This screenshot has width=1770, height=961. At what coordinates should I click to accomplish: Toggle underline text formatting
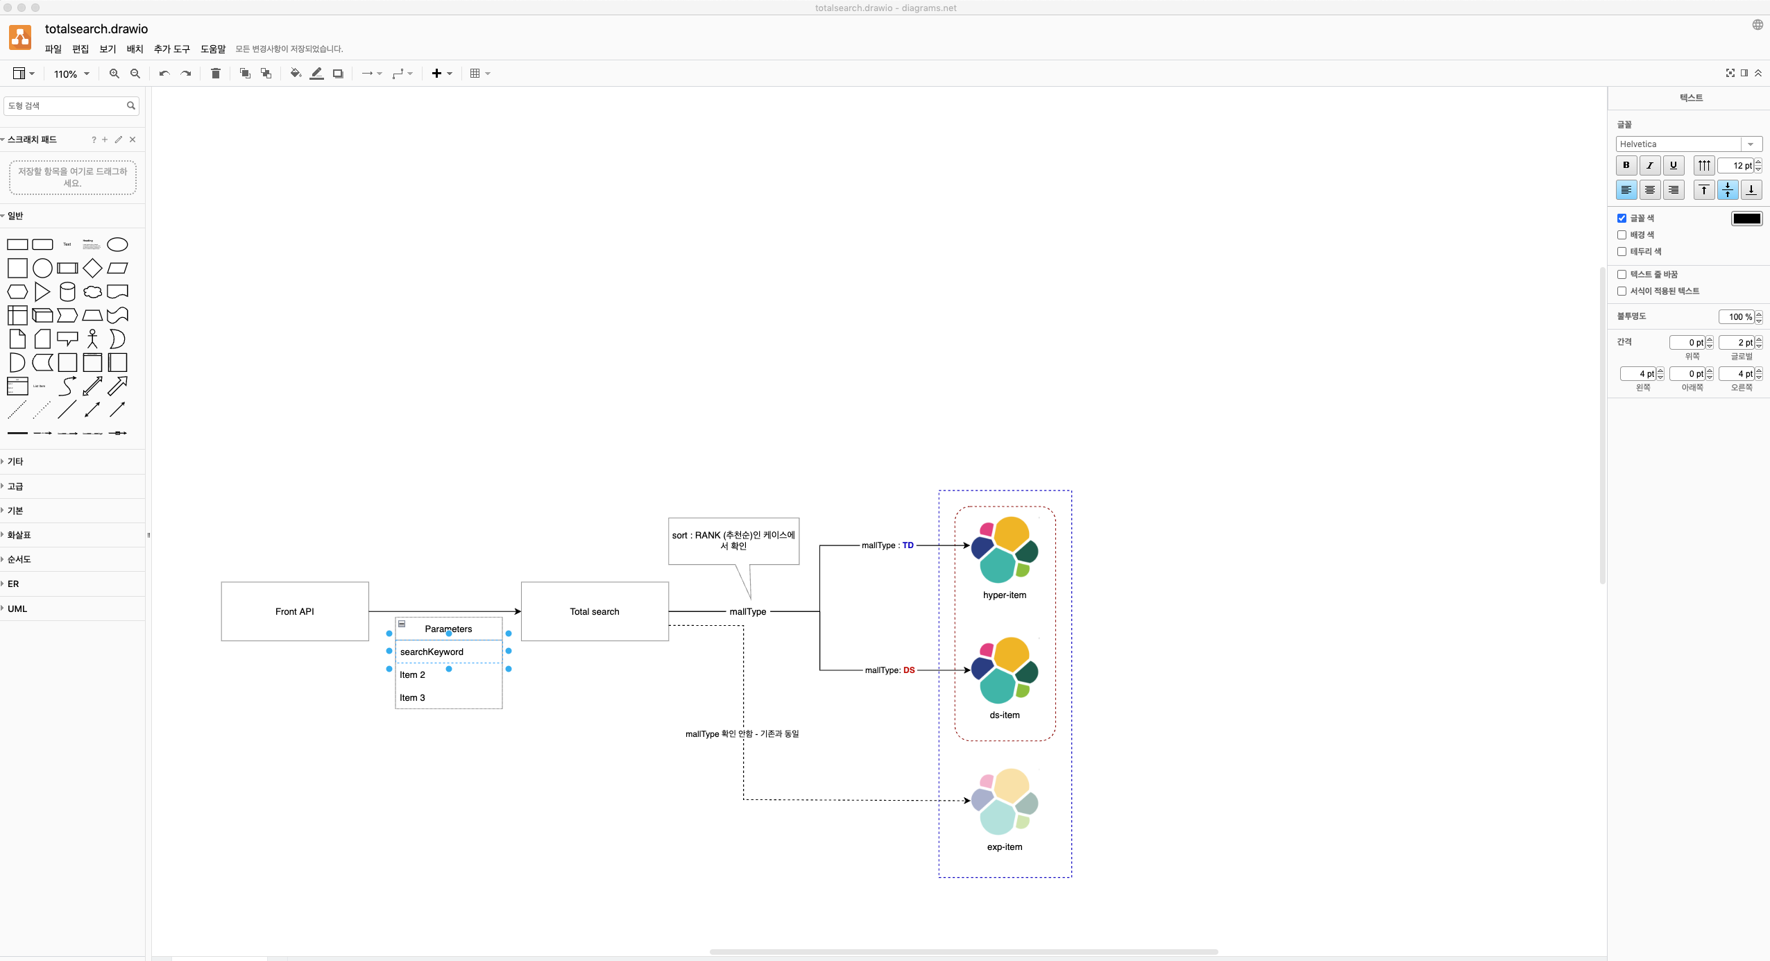pyautogui.click(x=1674, y=165)
